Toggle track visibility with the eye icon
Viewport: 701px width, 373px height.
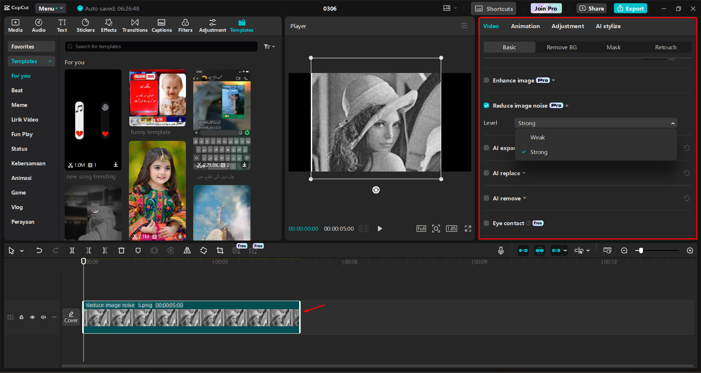click(32, 317)
